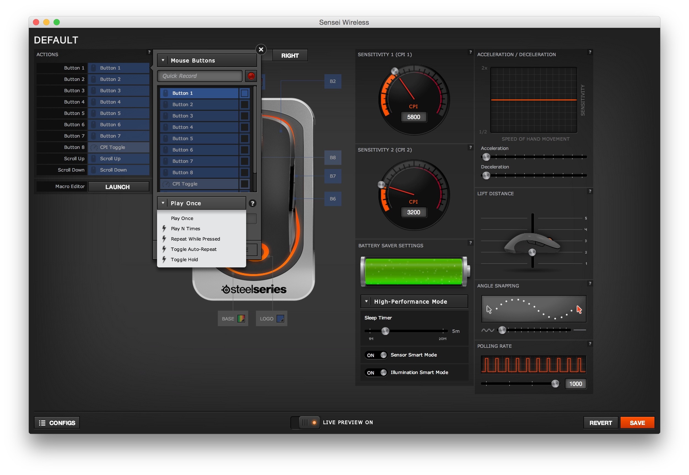
Task: Open help for Battery Saver Settings
Action: click(470, 243)
